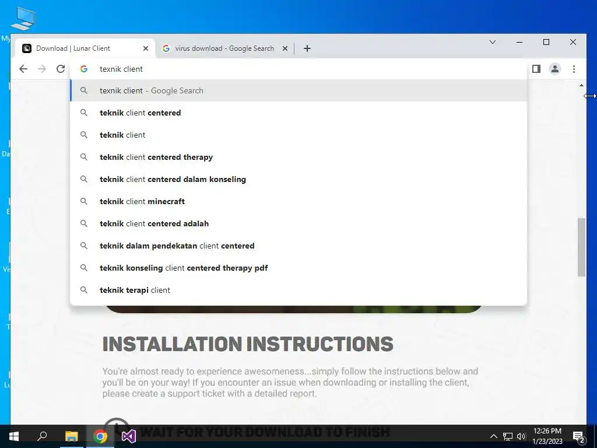Switch to Download | Lunar Client tab
The width and height of the screenshot is (597, 448).
85,48
